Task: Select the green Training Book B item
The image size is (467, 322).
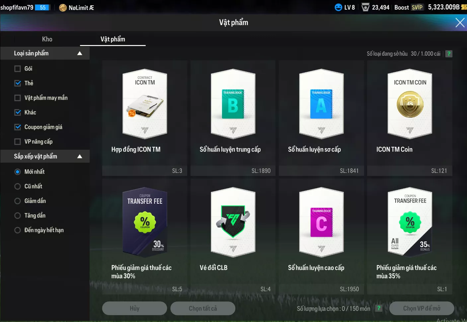Action: point(233,104)
